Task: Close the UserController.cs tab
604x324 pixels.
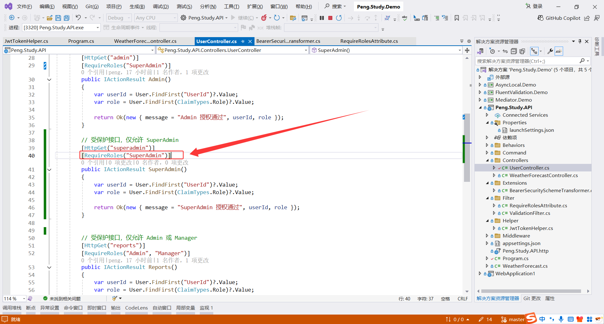Action: [250, 41]
